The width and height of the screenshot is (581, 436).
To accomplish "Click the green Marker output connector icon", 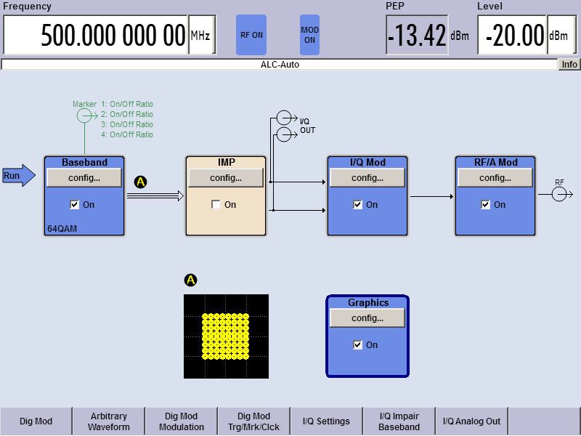I will (x=87, y=116).
